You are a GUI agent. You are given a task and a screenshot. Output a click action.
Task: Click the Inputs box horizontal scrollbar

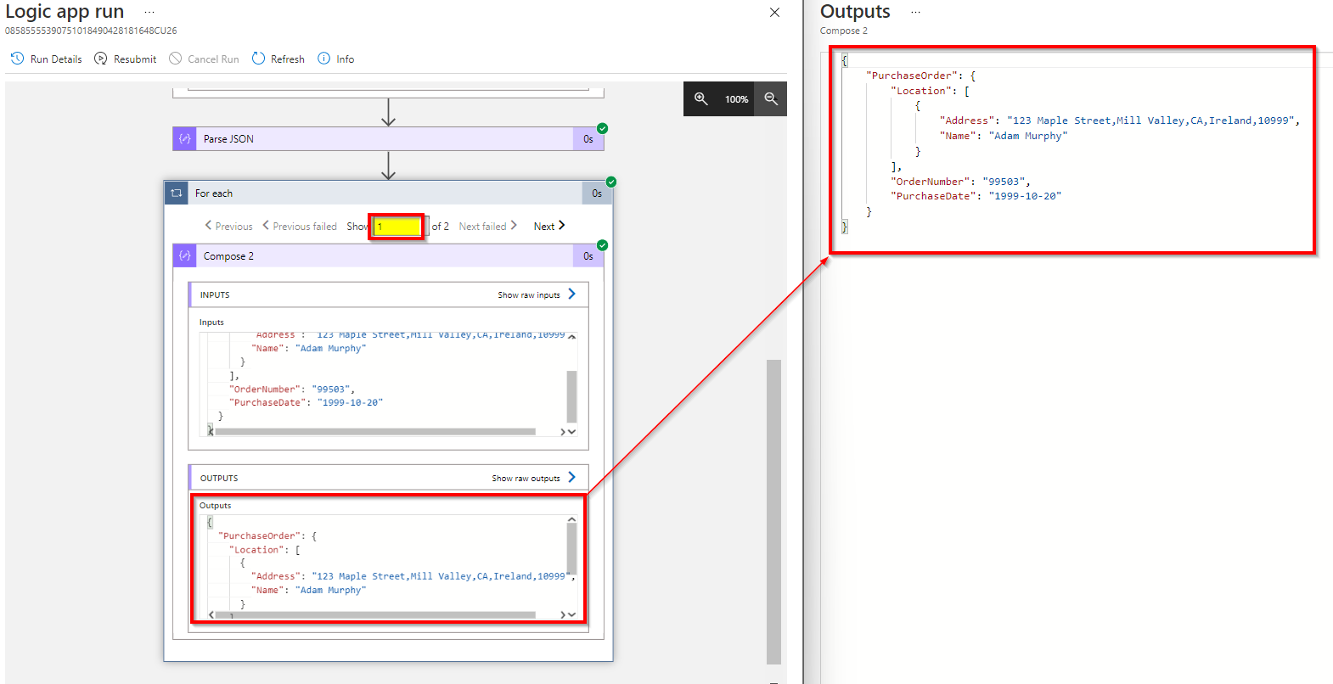[x=375, y=432]
